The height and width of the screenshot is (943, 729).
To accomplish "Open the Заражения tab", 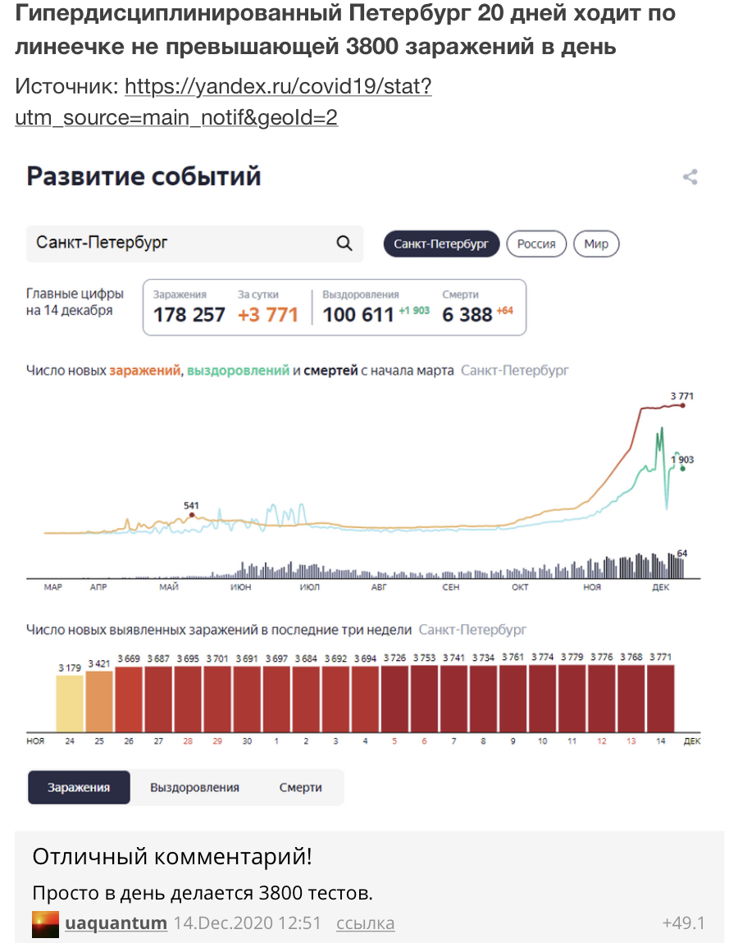I will (x=79, y=787).
